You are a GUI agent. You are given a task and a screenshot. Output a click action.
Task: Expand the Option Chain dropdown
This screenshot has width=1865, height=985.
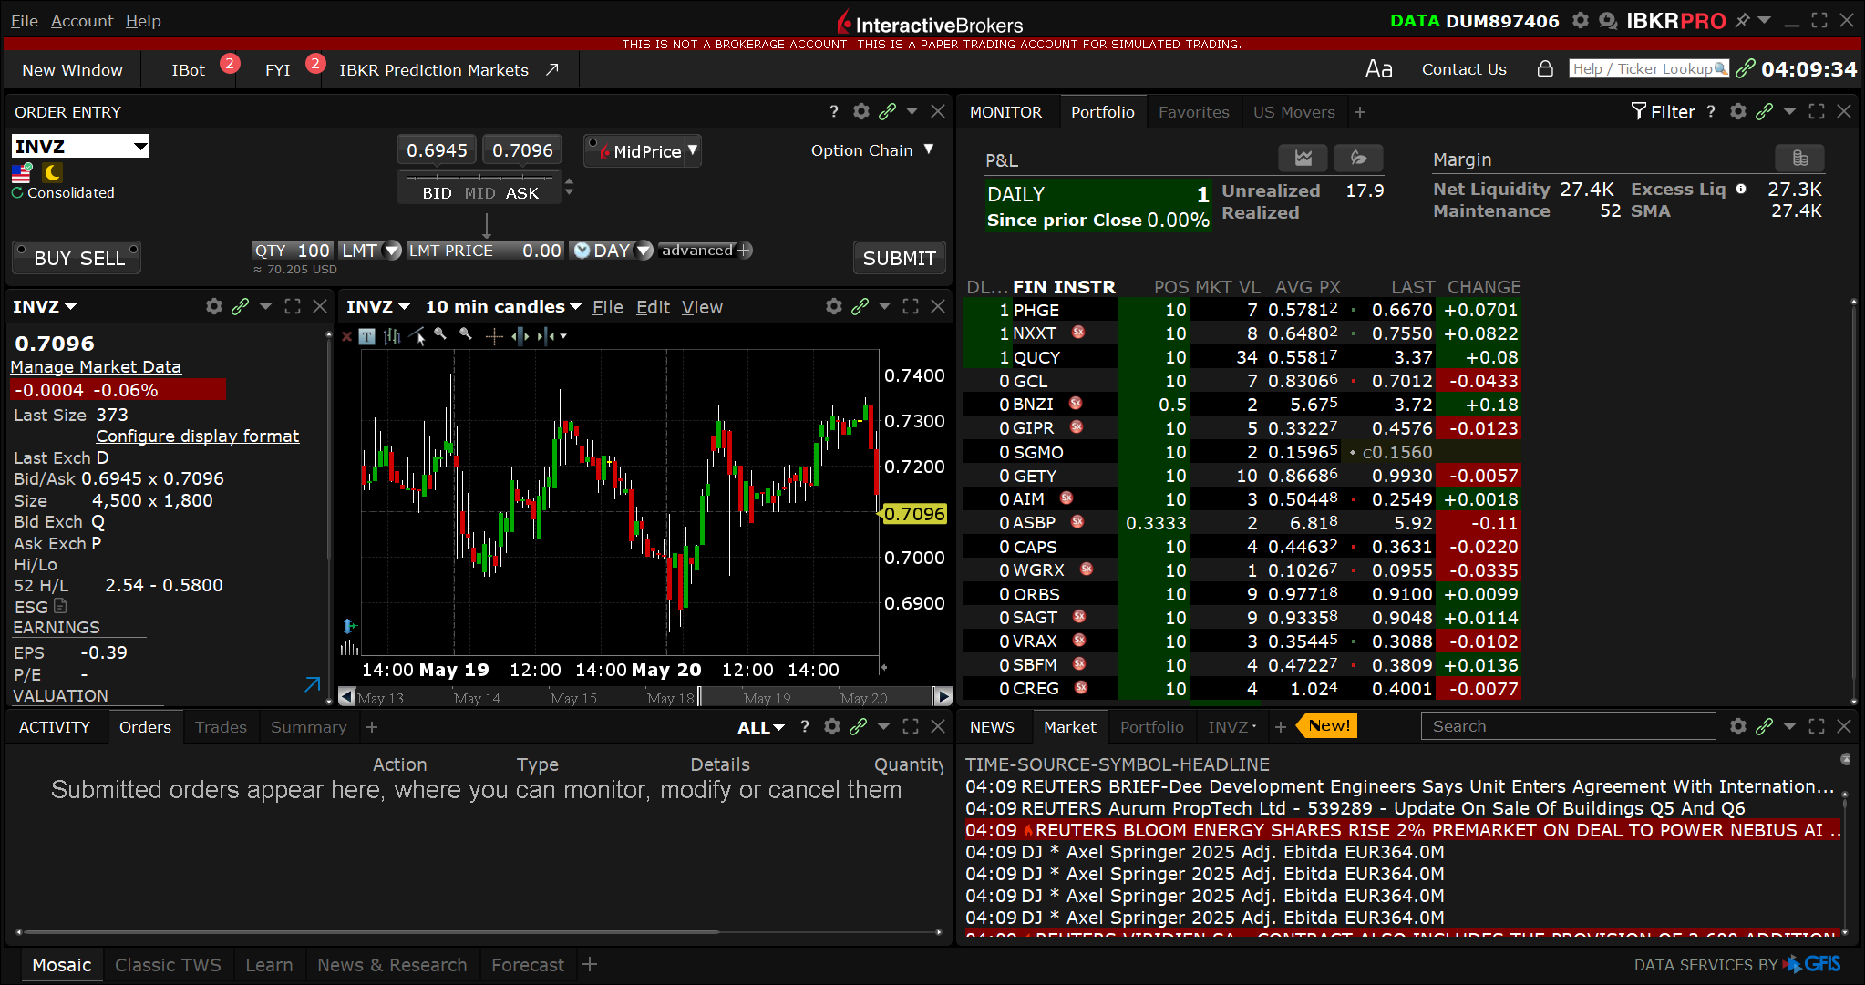coord(929,149)
